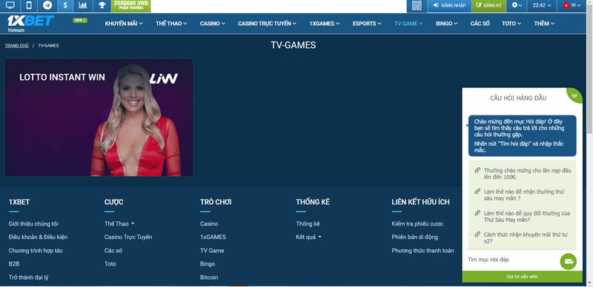This screenshot has width=593, height=287.
Task: Open the Khuyến mãi menu
Action: 124,24
